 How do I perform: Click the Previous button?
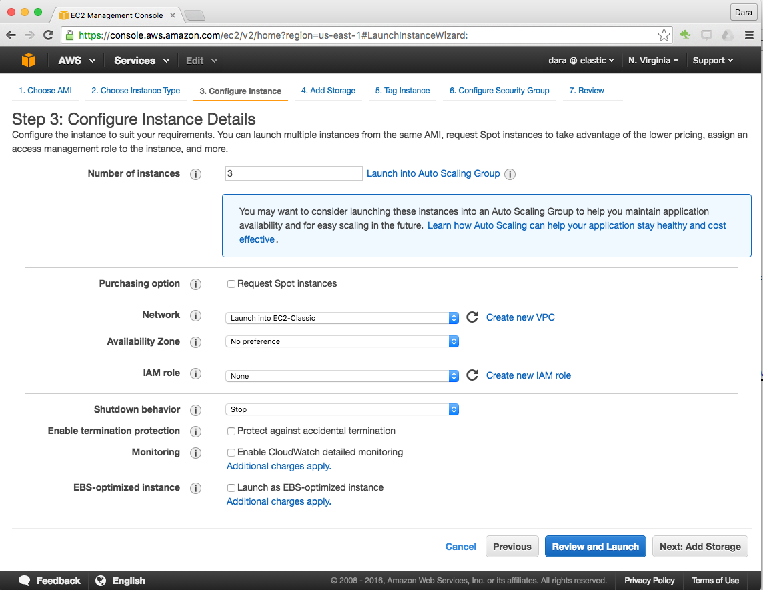tap(512, 546)
